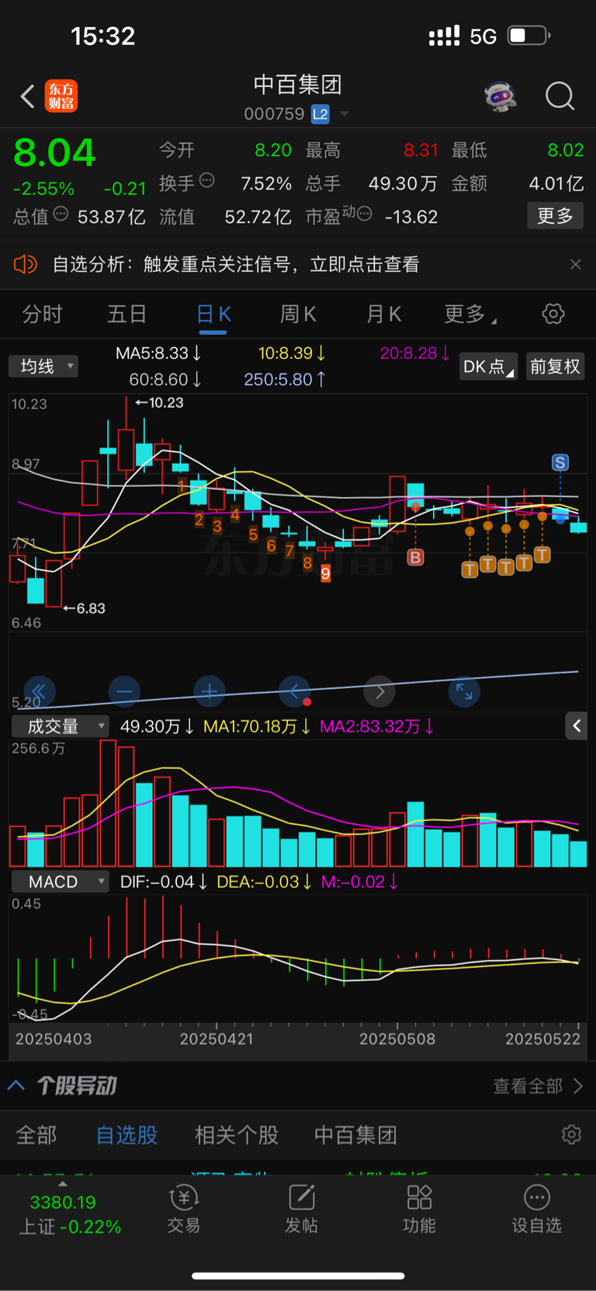Tap the 20250421 date label
Screen dimensions: 596x1291
217,1039
